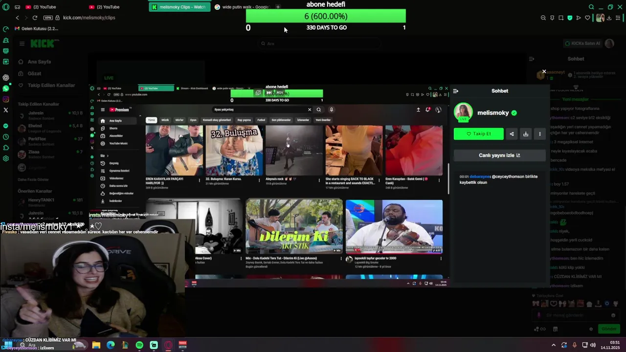
Task: Open 32. Buluşma short thumbnail
Action: pyautogui.click(x=234, y=151)
